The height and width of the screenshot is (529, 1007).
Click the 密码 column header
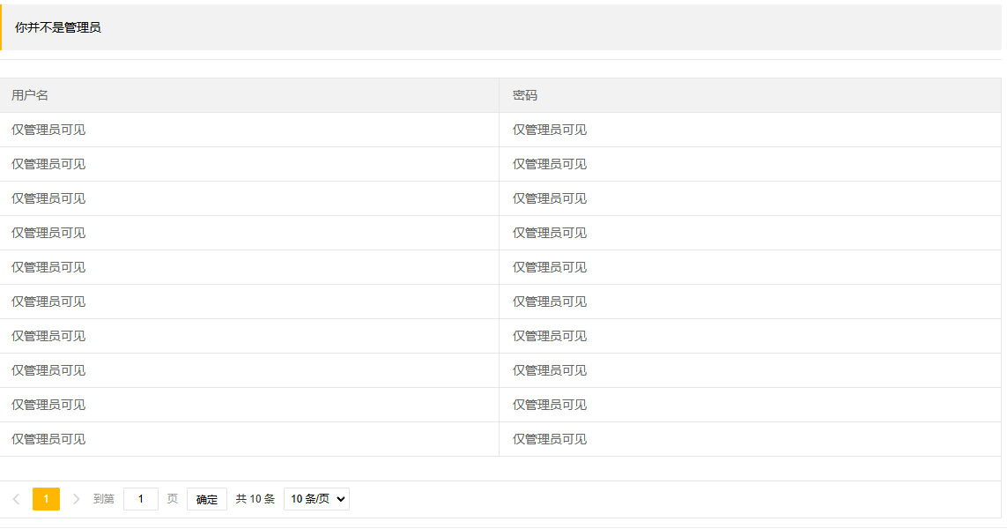pyautogui.click(x=525, y=95)
